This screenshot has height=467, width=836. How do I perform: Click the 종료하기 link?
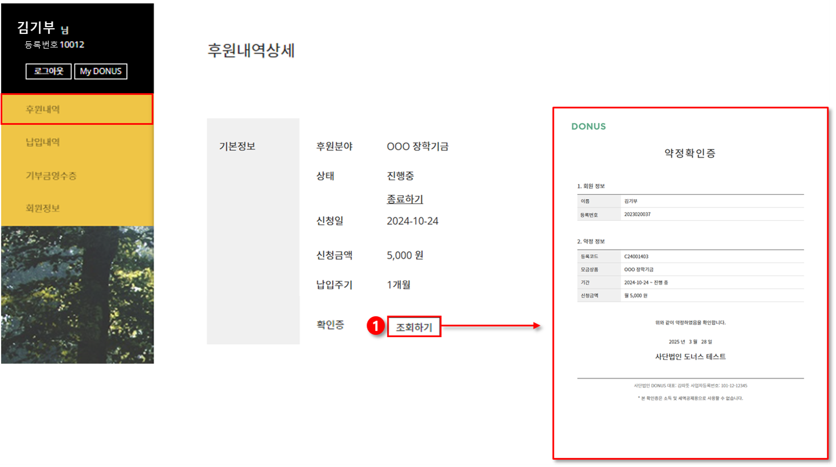click(405, 199)
